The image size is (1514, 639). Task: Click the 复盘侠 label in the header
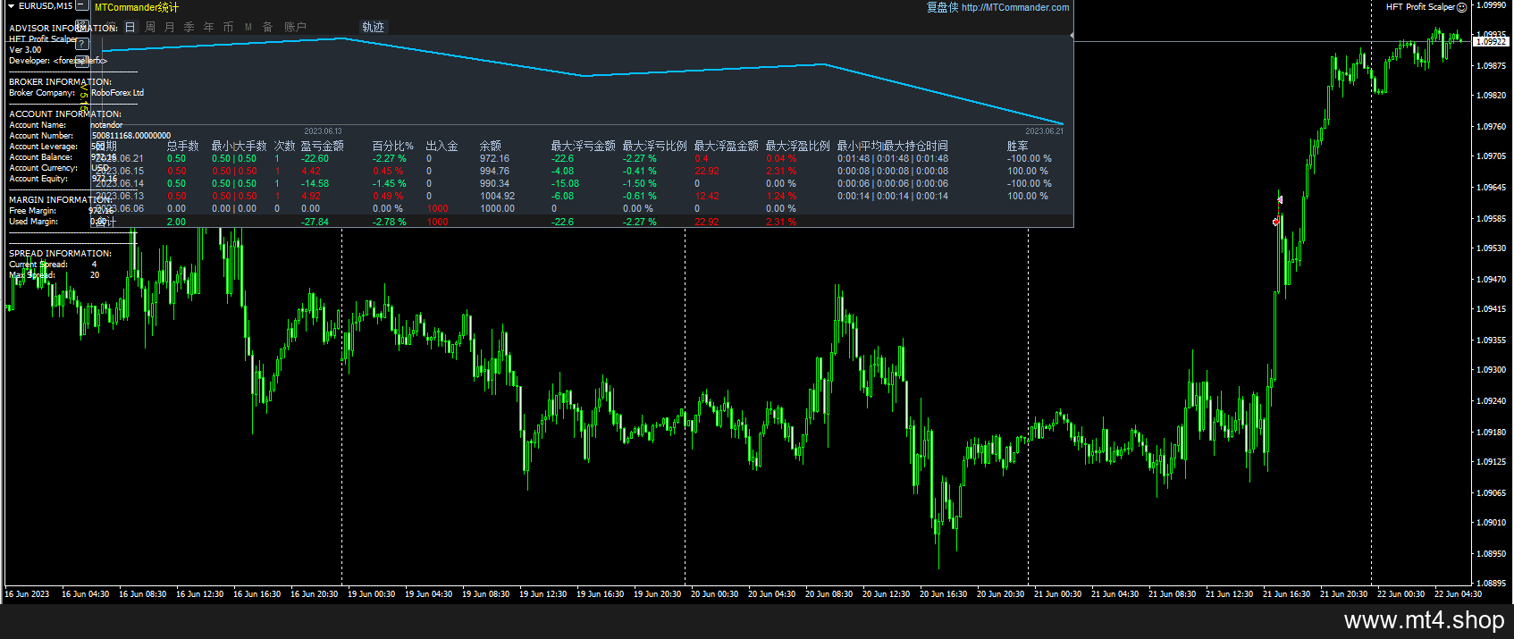point(942,7)
